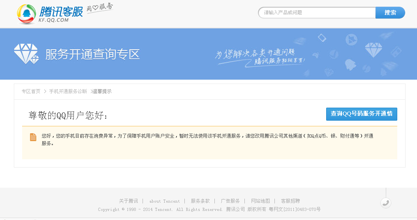Open about Tencent footer link
The height and width of the screenshot is (220, 417).
164,201
